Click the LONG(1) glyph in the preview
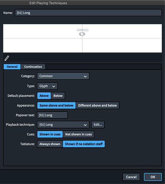 (x=82, y=32)
